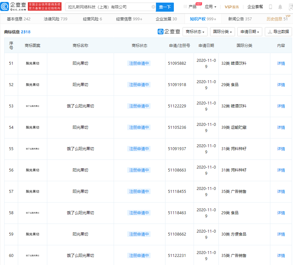Click registration number 51118455
The width and height of the screenshot is (293, 265).
pyautogui.click(x=177, y=192)
